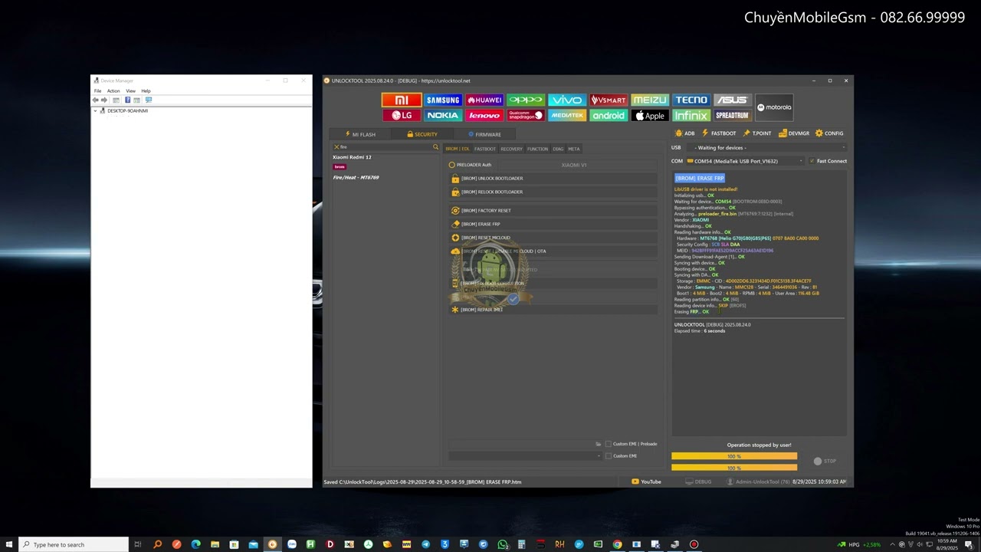Viewport: 981px width, 552px height.
Task: Open the Motorola brand section
Action: [774, 107]
